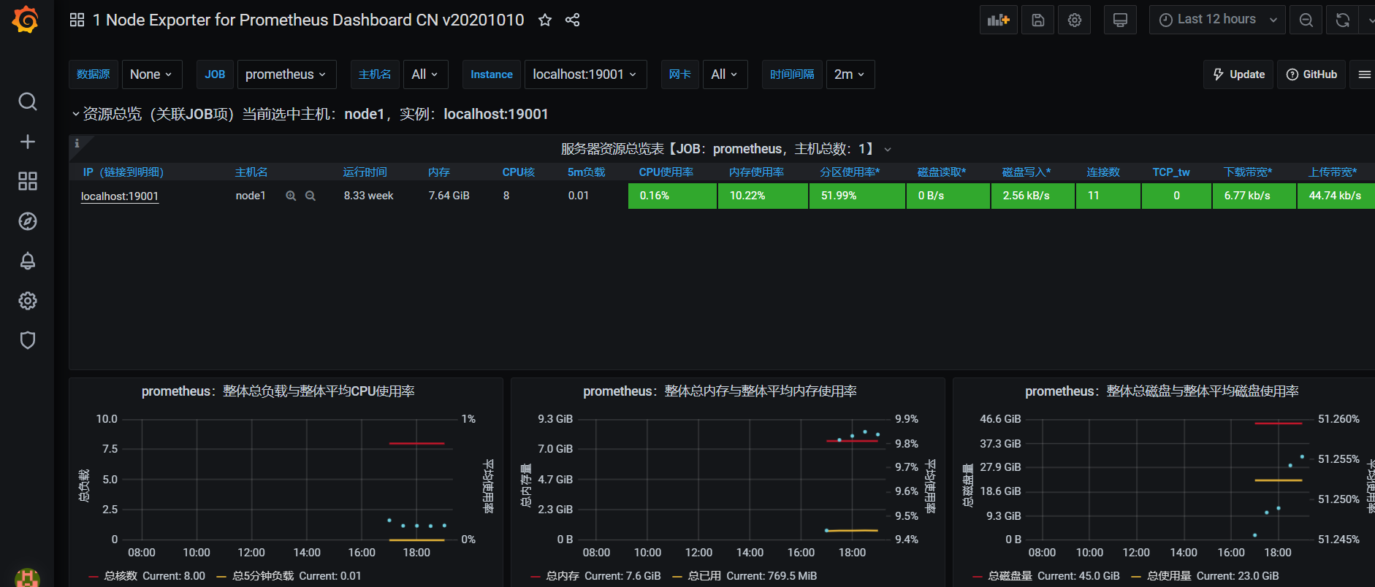1375x587 pixels.
Task: Open the 网卡 All dropdown
Action: point(725,74)
